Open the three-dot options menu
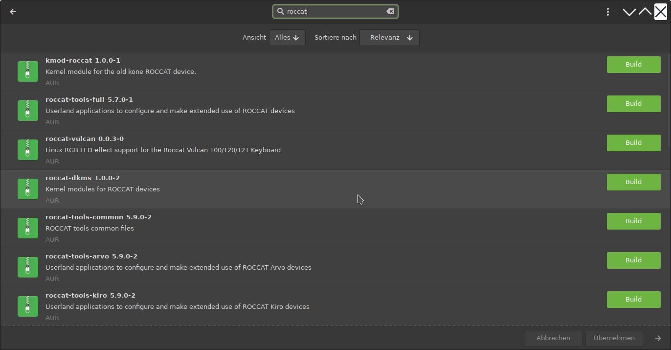 tap(608, 12)
